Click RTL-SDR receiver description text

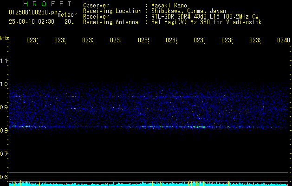[x=205, y=17]
